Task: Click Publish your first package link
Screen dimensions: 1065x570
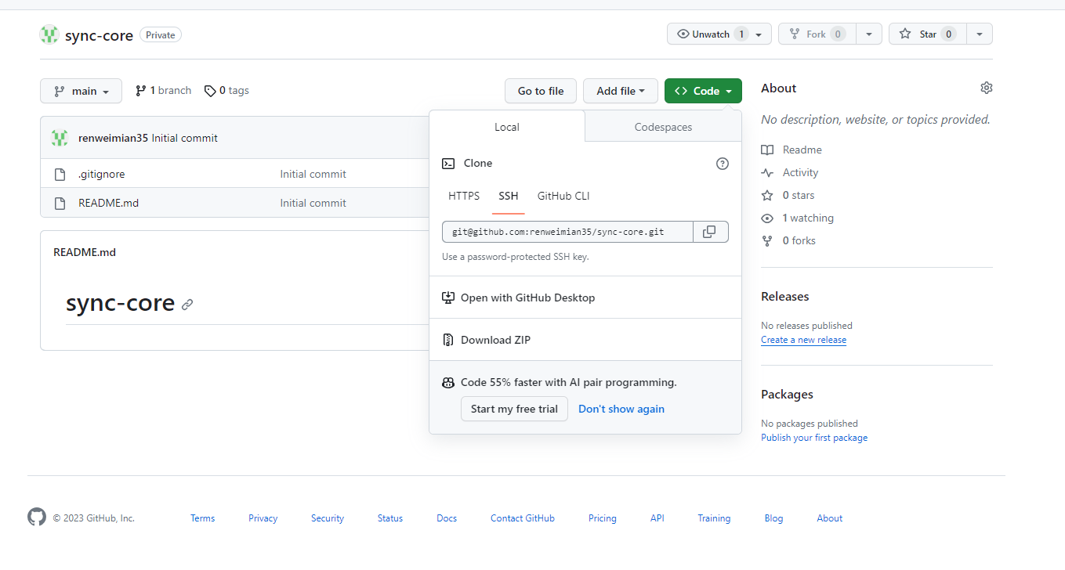Action: click(x=814, y=438)
